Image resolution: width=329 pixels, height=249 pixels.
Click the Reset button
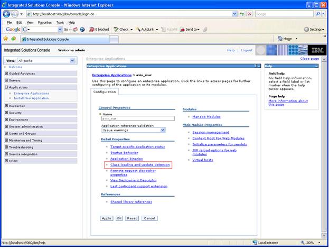tap(132, 218)
